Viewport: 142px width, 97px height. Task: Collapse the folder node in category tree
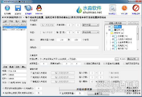(107, 33)
